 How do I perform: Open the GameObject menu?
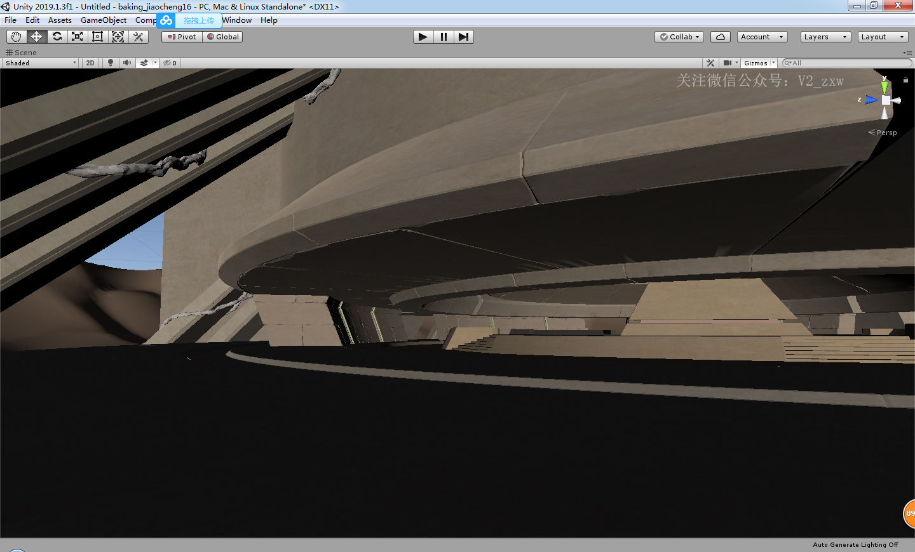tap(104, 20)
